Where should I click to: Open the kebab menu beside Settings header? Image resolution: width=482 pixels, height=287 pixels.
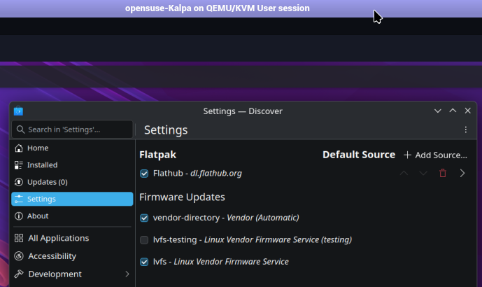point(466,129)
